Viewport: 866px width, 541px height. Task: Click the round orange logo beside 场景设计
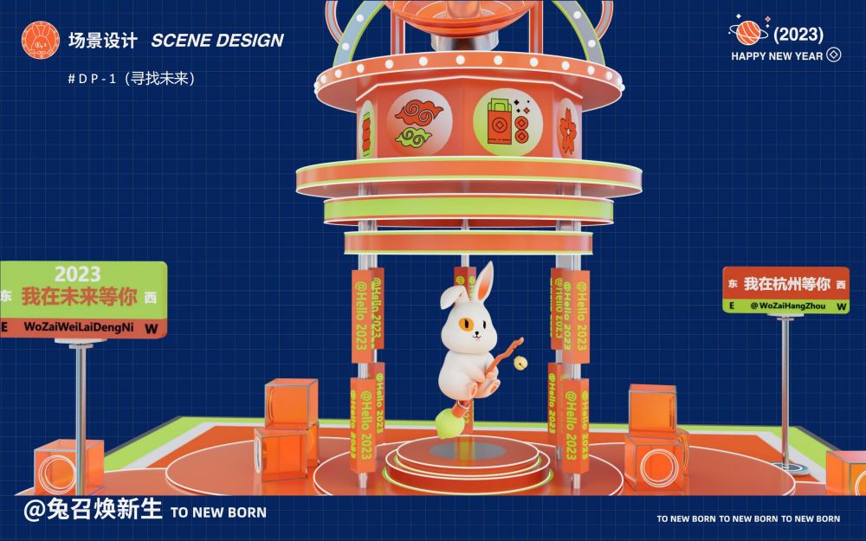[39, 39]
